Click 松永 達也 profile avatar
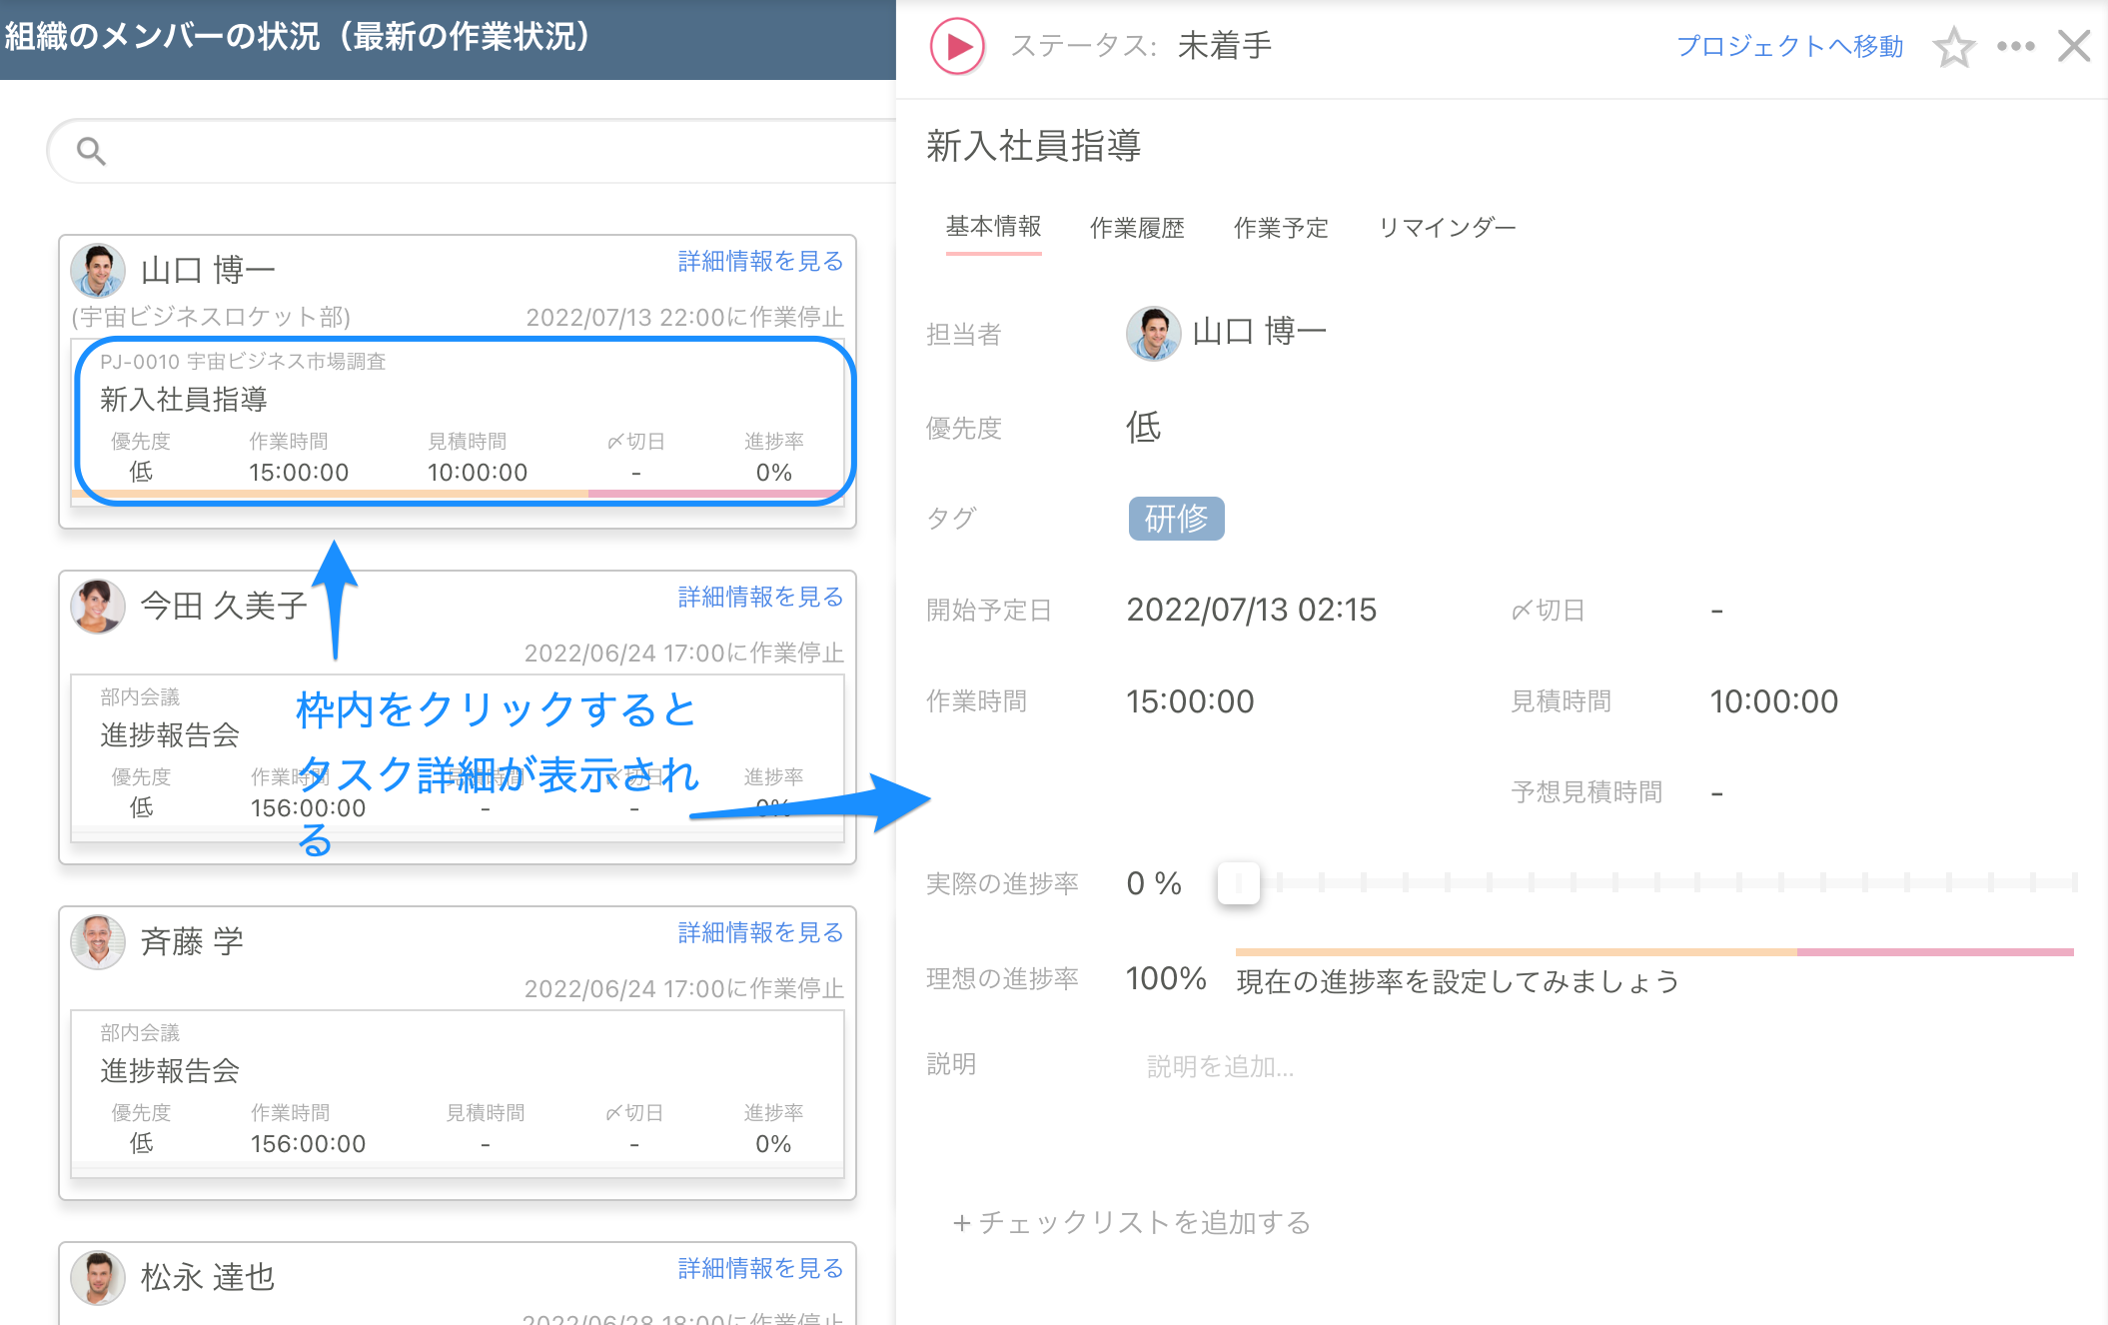 (98, 1277)
